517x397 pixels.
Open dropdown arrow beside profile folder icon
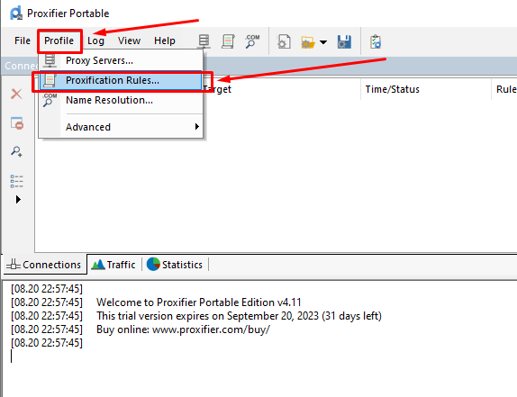[323, 42]
